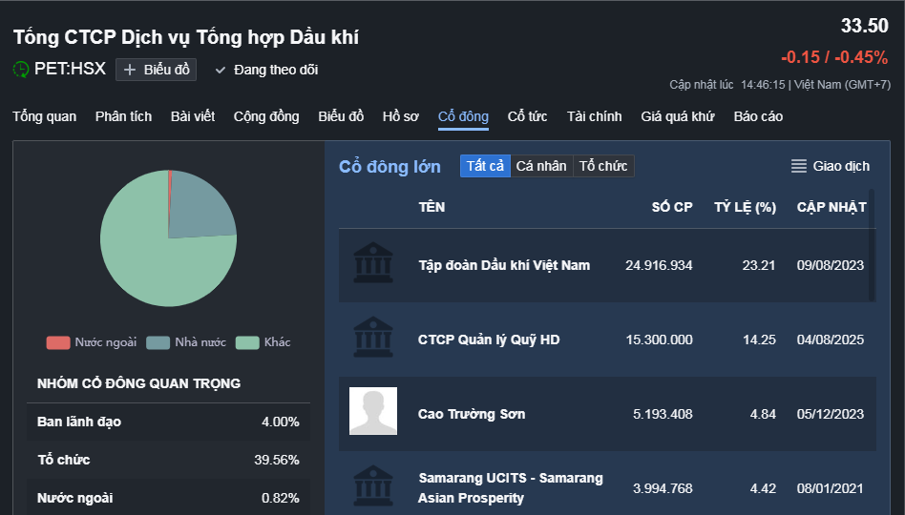Image resolution: width=905 pixels, height=515 pixels.
Task: Click the Nhà nước legend swatch
Action: pos(158,342)
